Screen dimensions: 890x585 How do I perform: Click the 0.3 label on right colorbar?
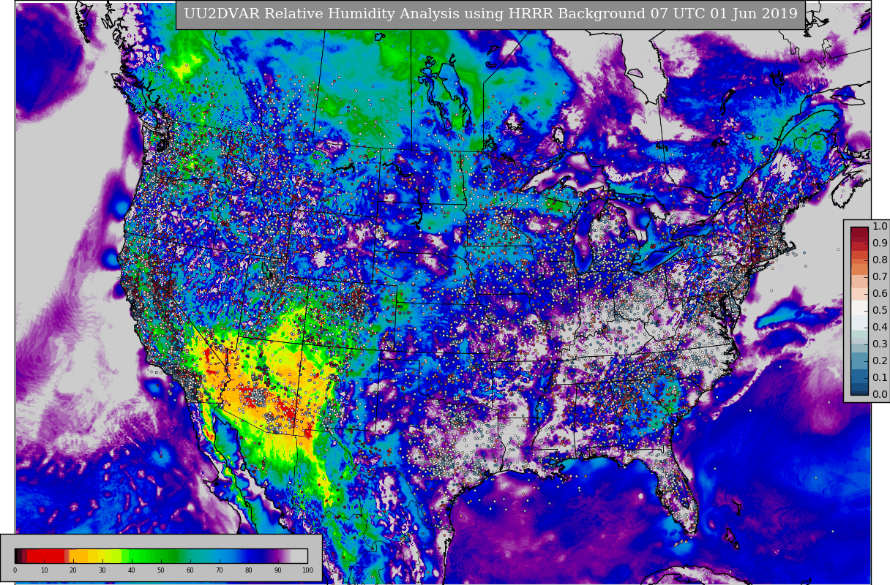880,344
